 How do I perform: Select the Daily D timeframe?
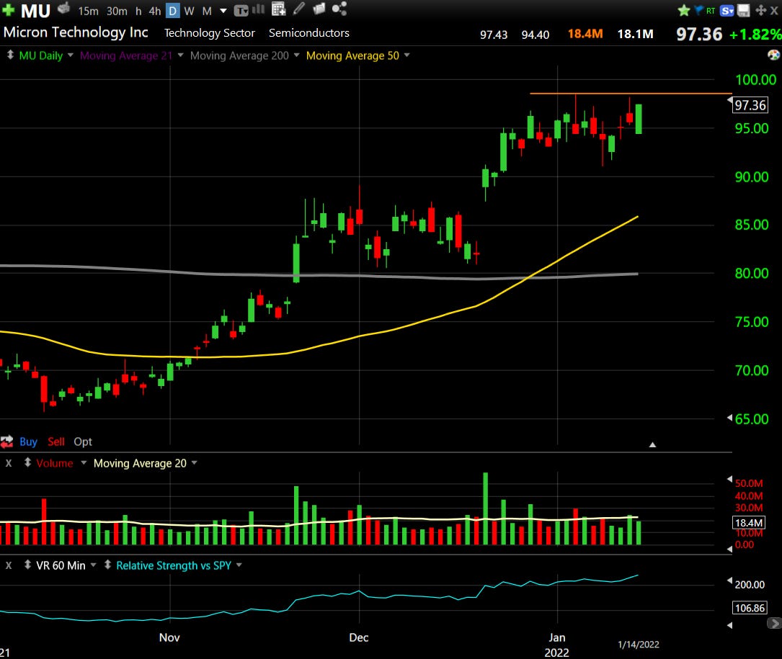click(172, 11)
